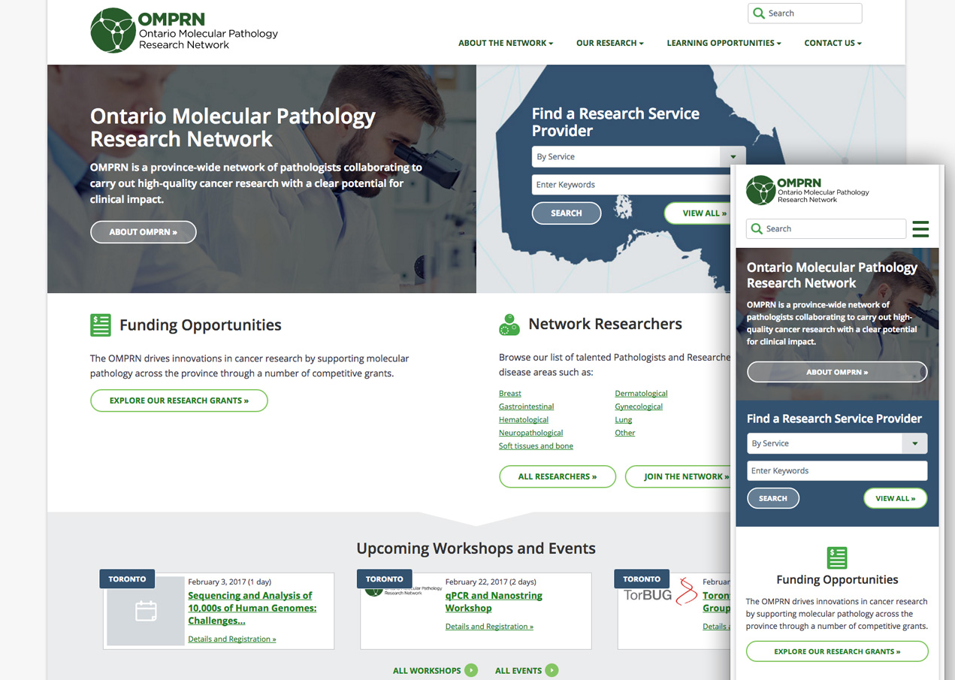Open the mobile By Service dropdown arrow

(x=914, y=443)
